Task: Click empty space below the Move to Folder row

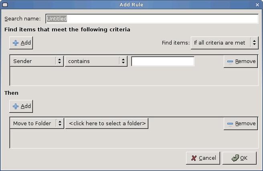Action: pos(120,139)
